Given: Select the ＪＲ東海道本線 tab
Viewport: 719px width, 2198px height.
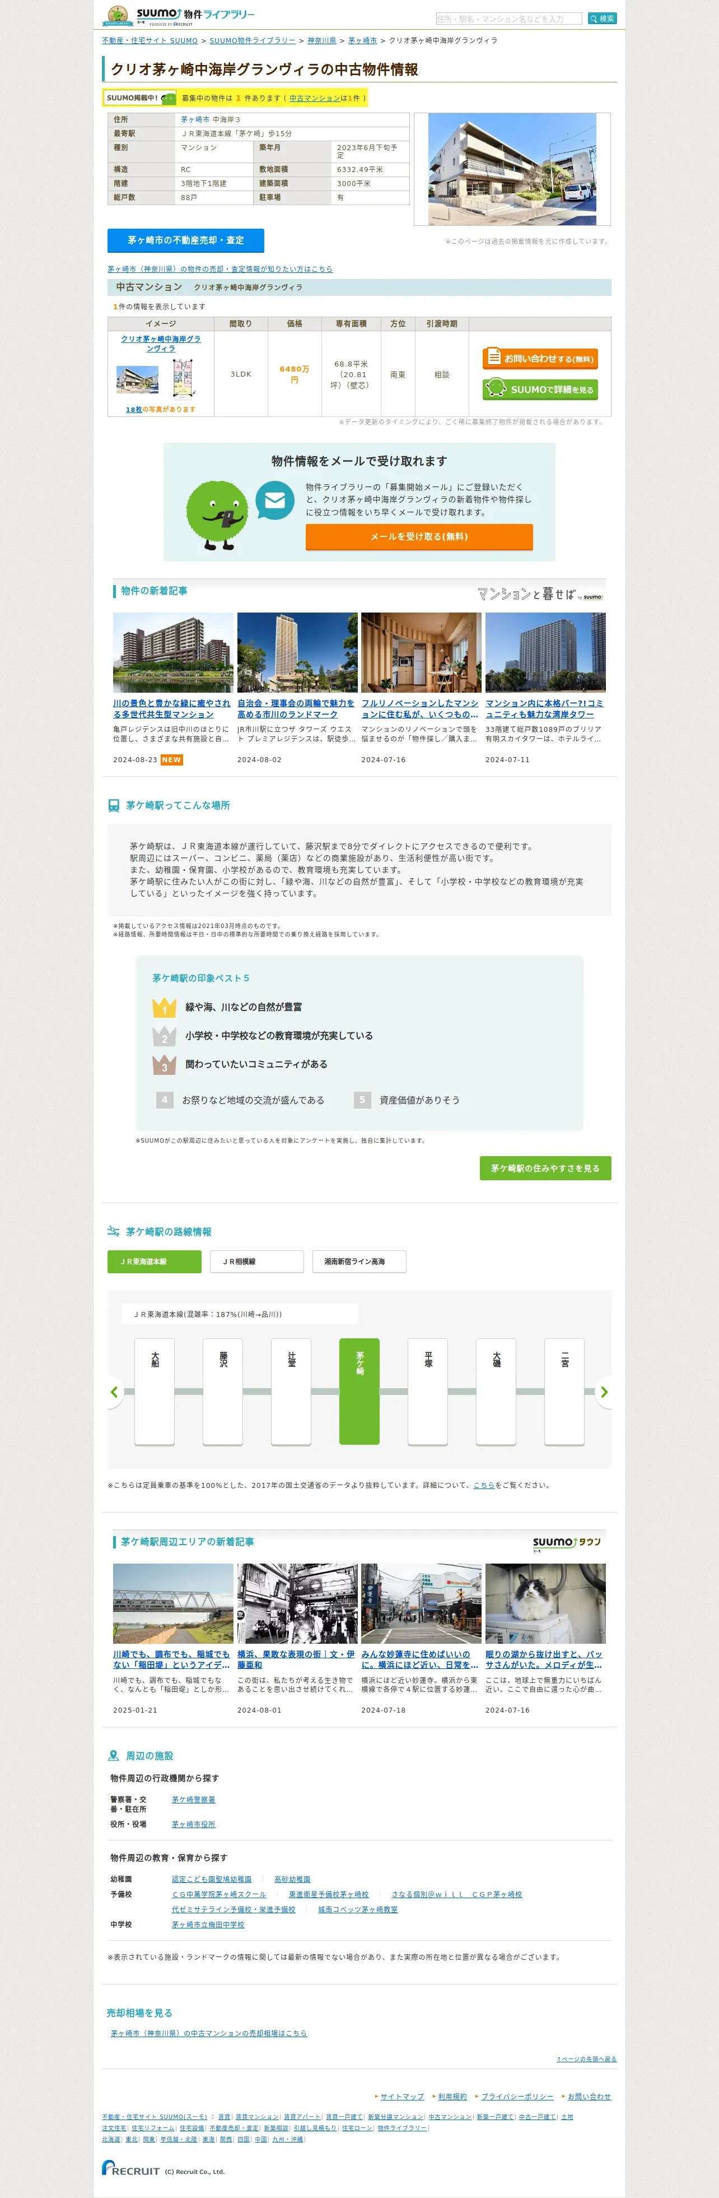Looking at the screenshot, I should pyautogui.click(x=155, y=1261).
